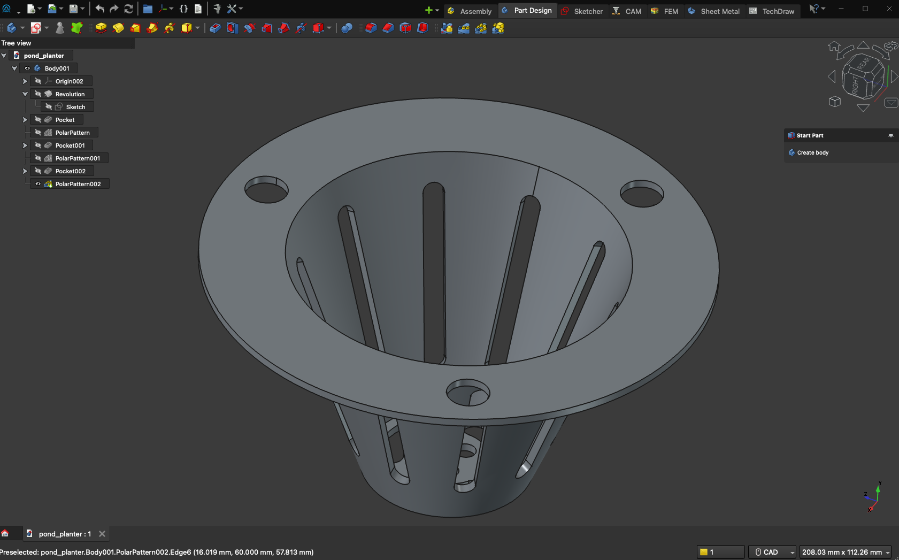Select the Groove tool

[x=249, y=28]
